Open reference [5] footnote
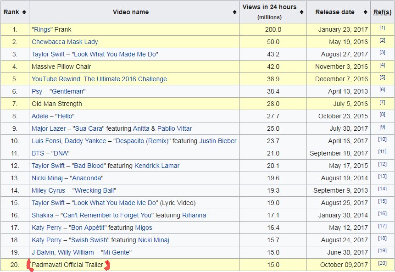 point(383,77)
